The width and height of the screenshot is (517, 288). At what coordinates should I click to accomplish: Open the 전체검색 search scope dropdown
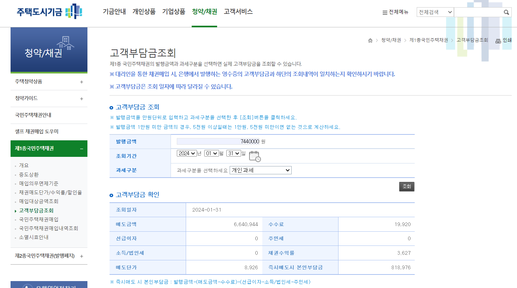point(435,12)
